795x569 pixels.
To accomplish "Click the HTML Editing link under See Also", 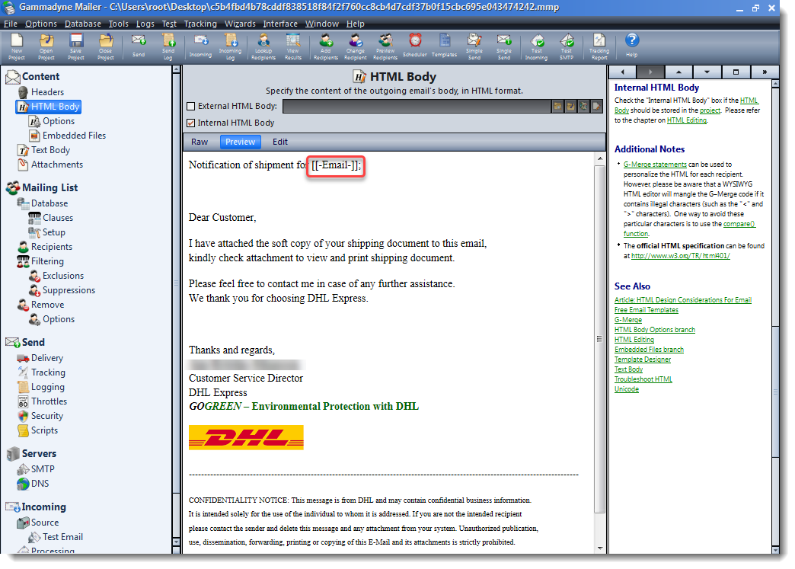I will 634,340.
